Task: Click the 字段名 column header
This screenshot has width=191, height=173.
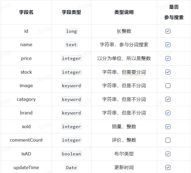Action: (26, 12)
